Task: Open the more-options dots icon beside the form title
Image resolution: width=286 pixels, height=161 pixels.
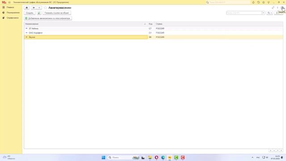Action: coord(278,8)
